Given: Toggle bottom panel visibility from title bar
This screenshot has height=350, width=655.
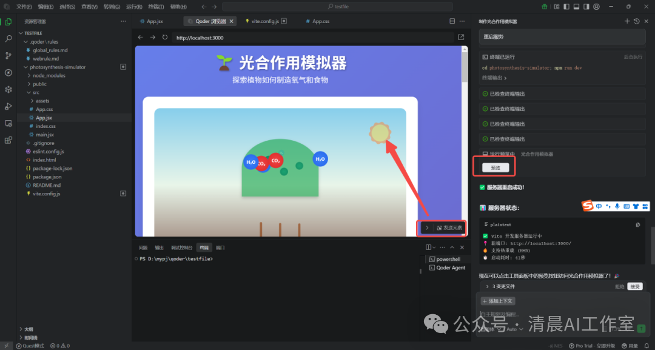Looking at the screenshot, I should tap(576, 6).
